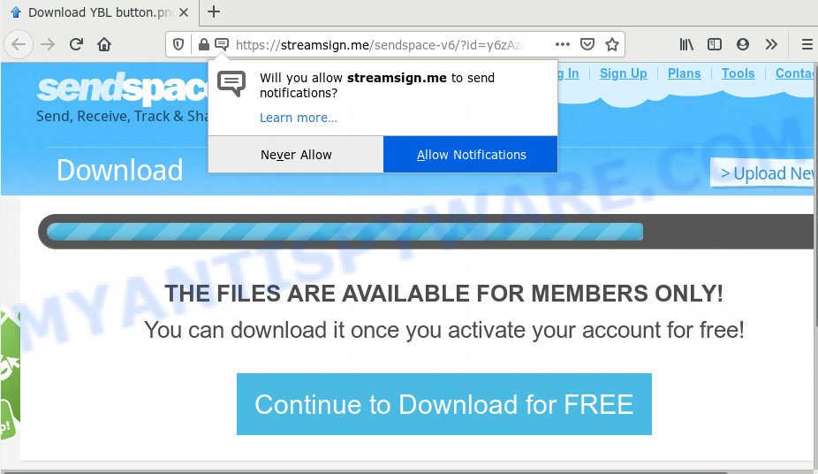
Task: Open a new tab with plus button
Action: coord(214,11)
